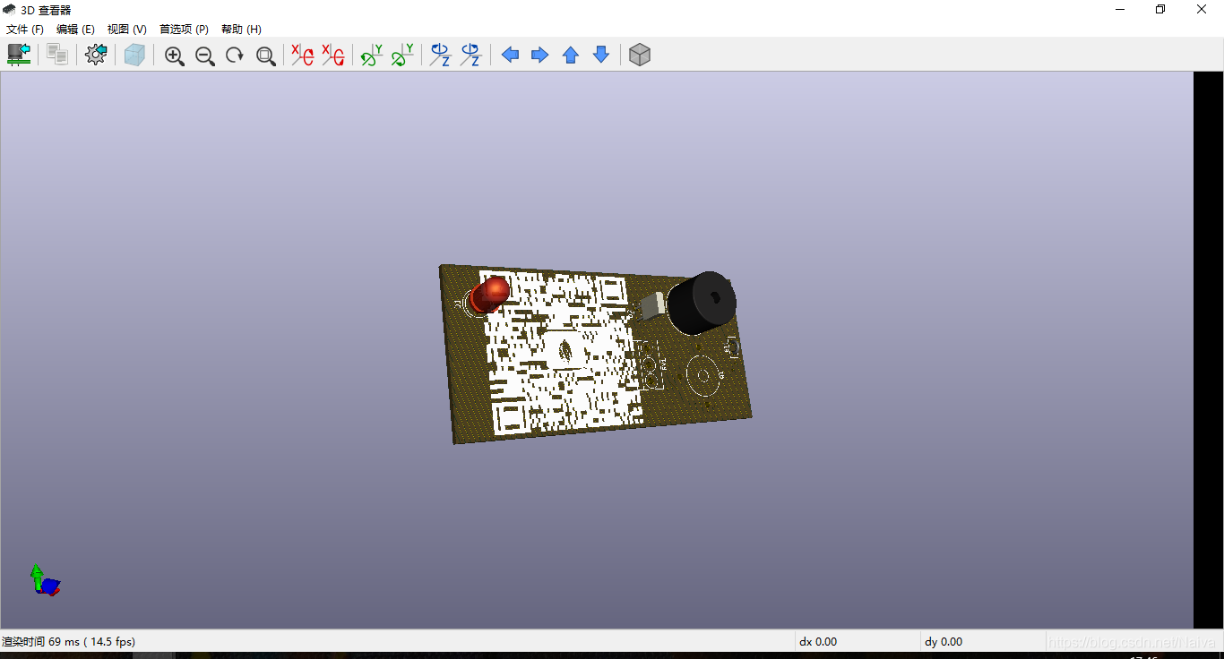Image resolution: width=1224 pixels, height=659 pixels.
Task: Rotate X counterclockwise with second red X icon
Action: point(333,56)
